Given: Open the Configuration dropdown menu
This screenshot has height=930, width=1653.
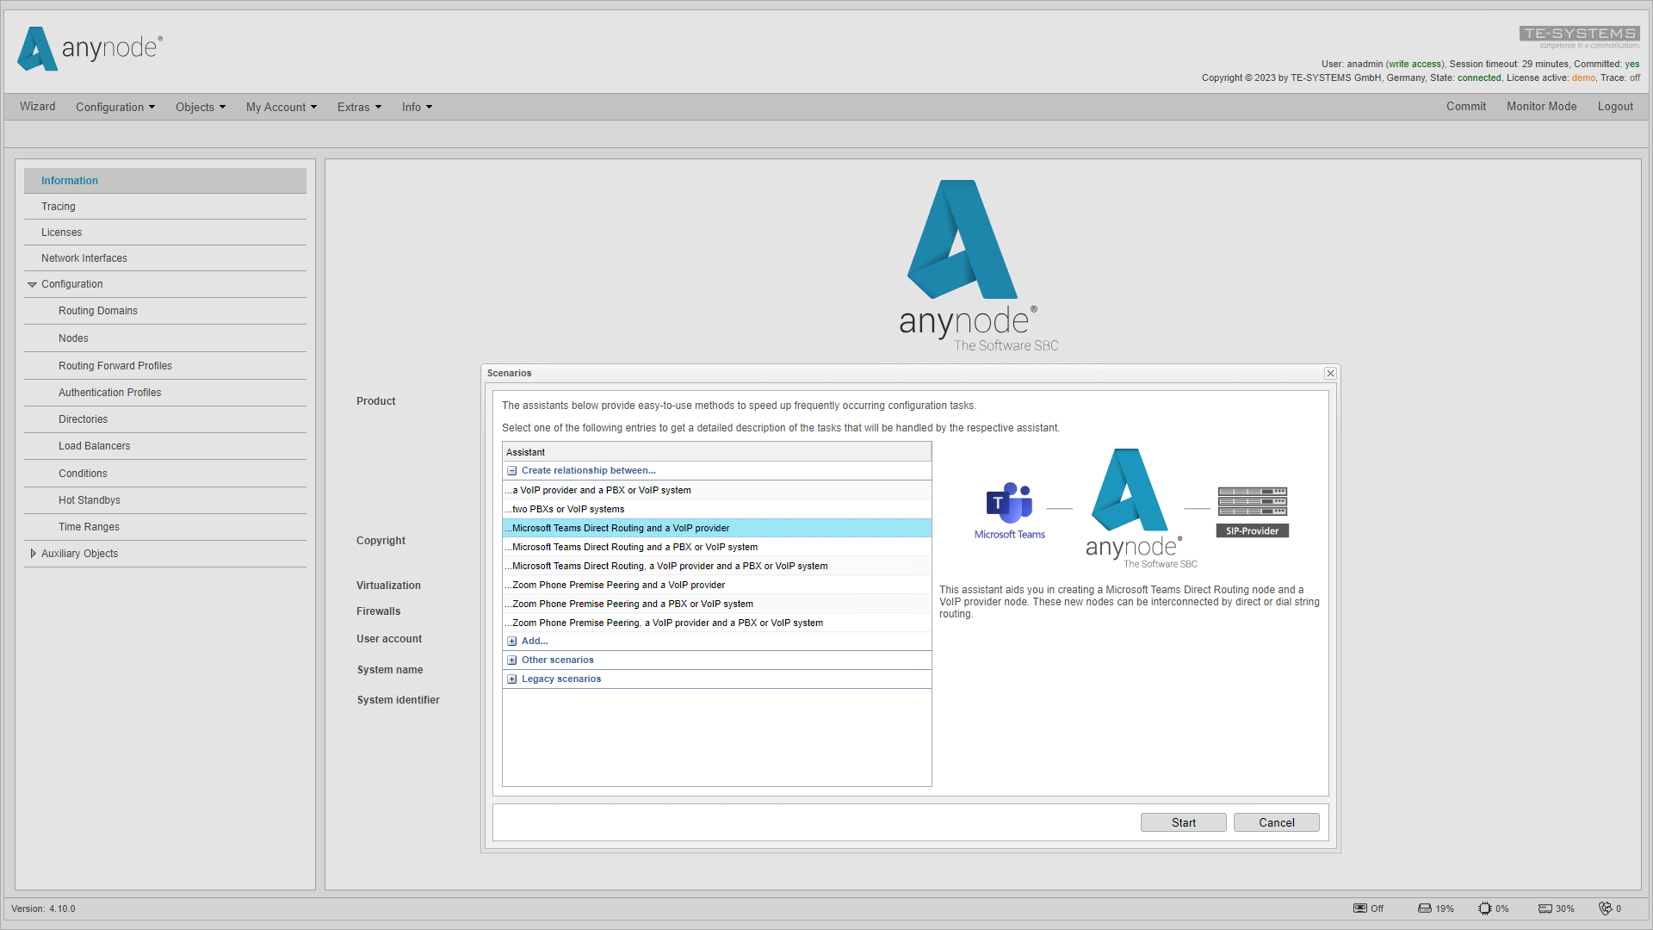Looking at the screenshot, I should (115, 107).
